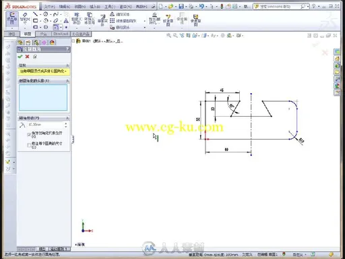
Task: Click the entities to fillet selection box
Action: tap(43, 97)
